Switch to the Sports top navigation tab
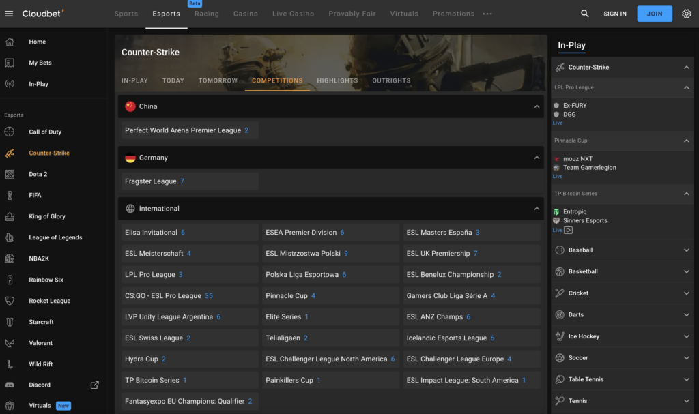The width and height of the screenshot is (699, 414). (x=126, y=14)
